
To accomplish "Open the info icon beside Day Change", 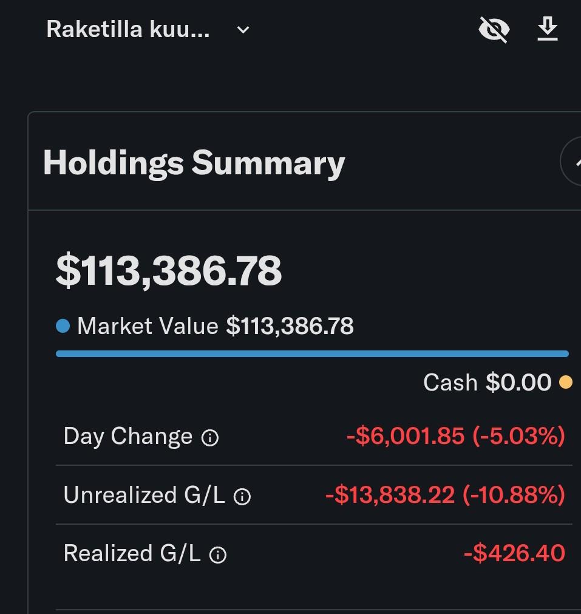I will [210, 438].
